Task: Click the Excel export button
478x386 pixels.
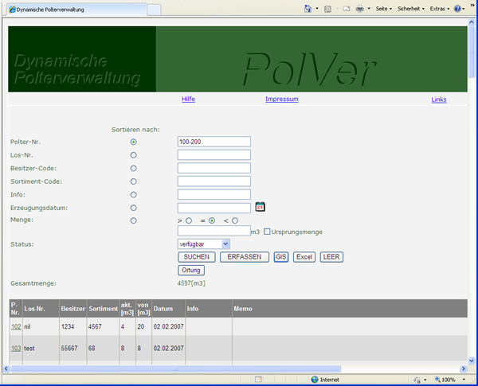Action: point(304,257)
